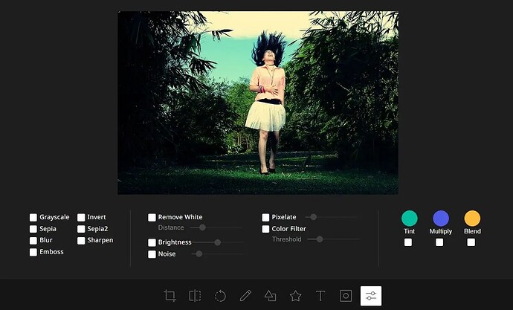Click the Blend label text
513x310 pixels.
(x=472, y=231)
